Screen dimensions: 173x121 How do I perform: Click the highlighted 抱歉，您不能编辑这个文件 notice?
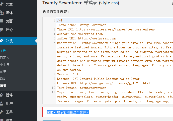[68, 112]
